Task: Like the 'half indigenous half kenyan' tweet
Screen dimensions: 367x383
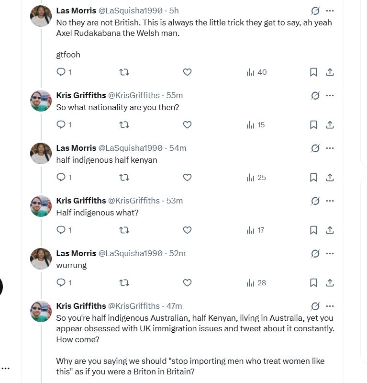Action: coord(187,177)
